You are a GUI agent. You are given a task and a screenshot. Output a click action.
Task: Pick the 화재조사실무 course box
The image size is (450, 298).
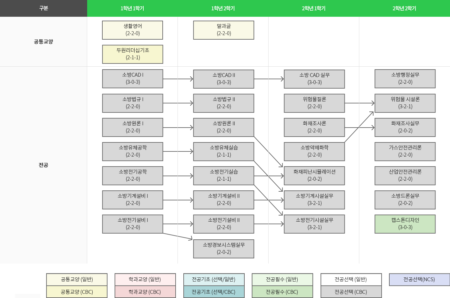[405, 127]
